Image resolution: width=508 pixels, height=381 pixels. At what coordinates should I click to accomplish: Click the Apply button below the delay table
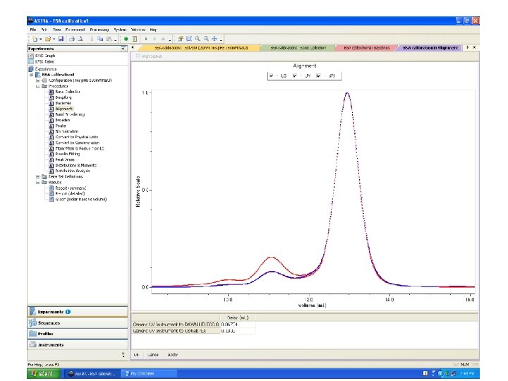[173, 355]
